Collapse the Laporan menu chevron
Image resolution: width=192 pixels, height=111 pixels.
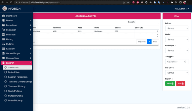(x=30, y=63)
